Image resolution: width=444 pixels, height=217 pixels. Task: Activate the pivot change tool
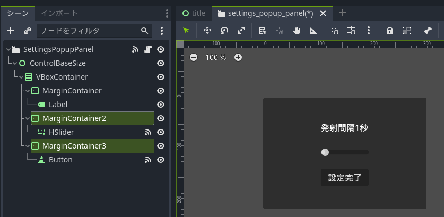pos(280,30)
